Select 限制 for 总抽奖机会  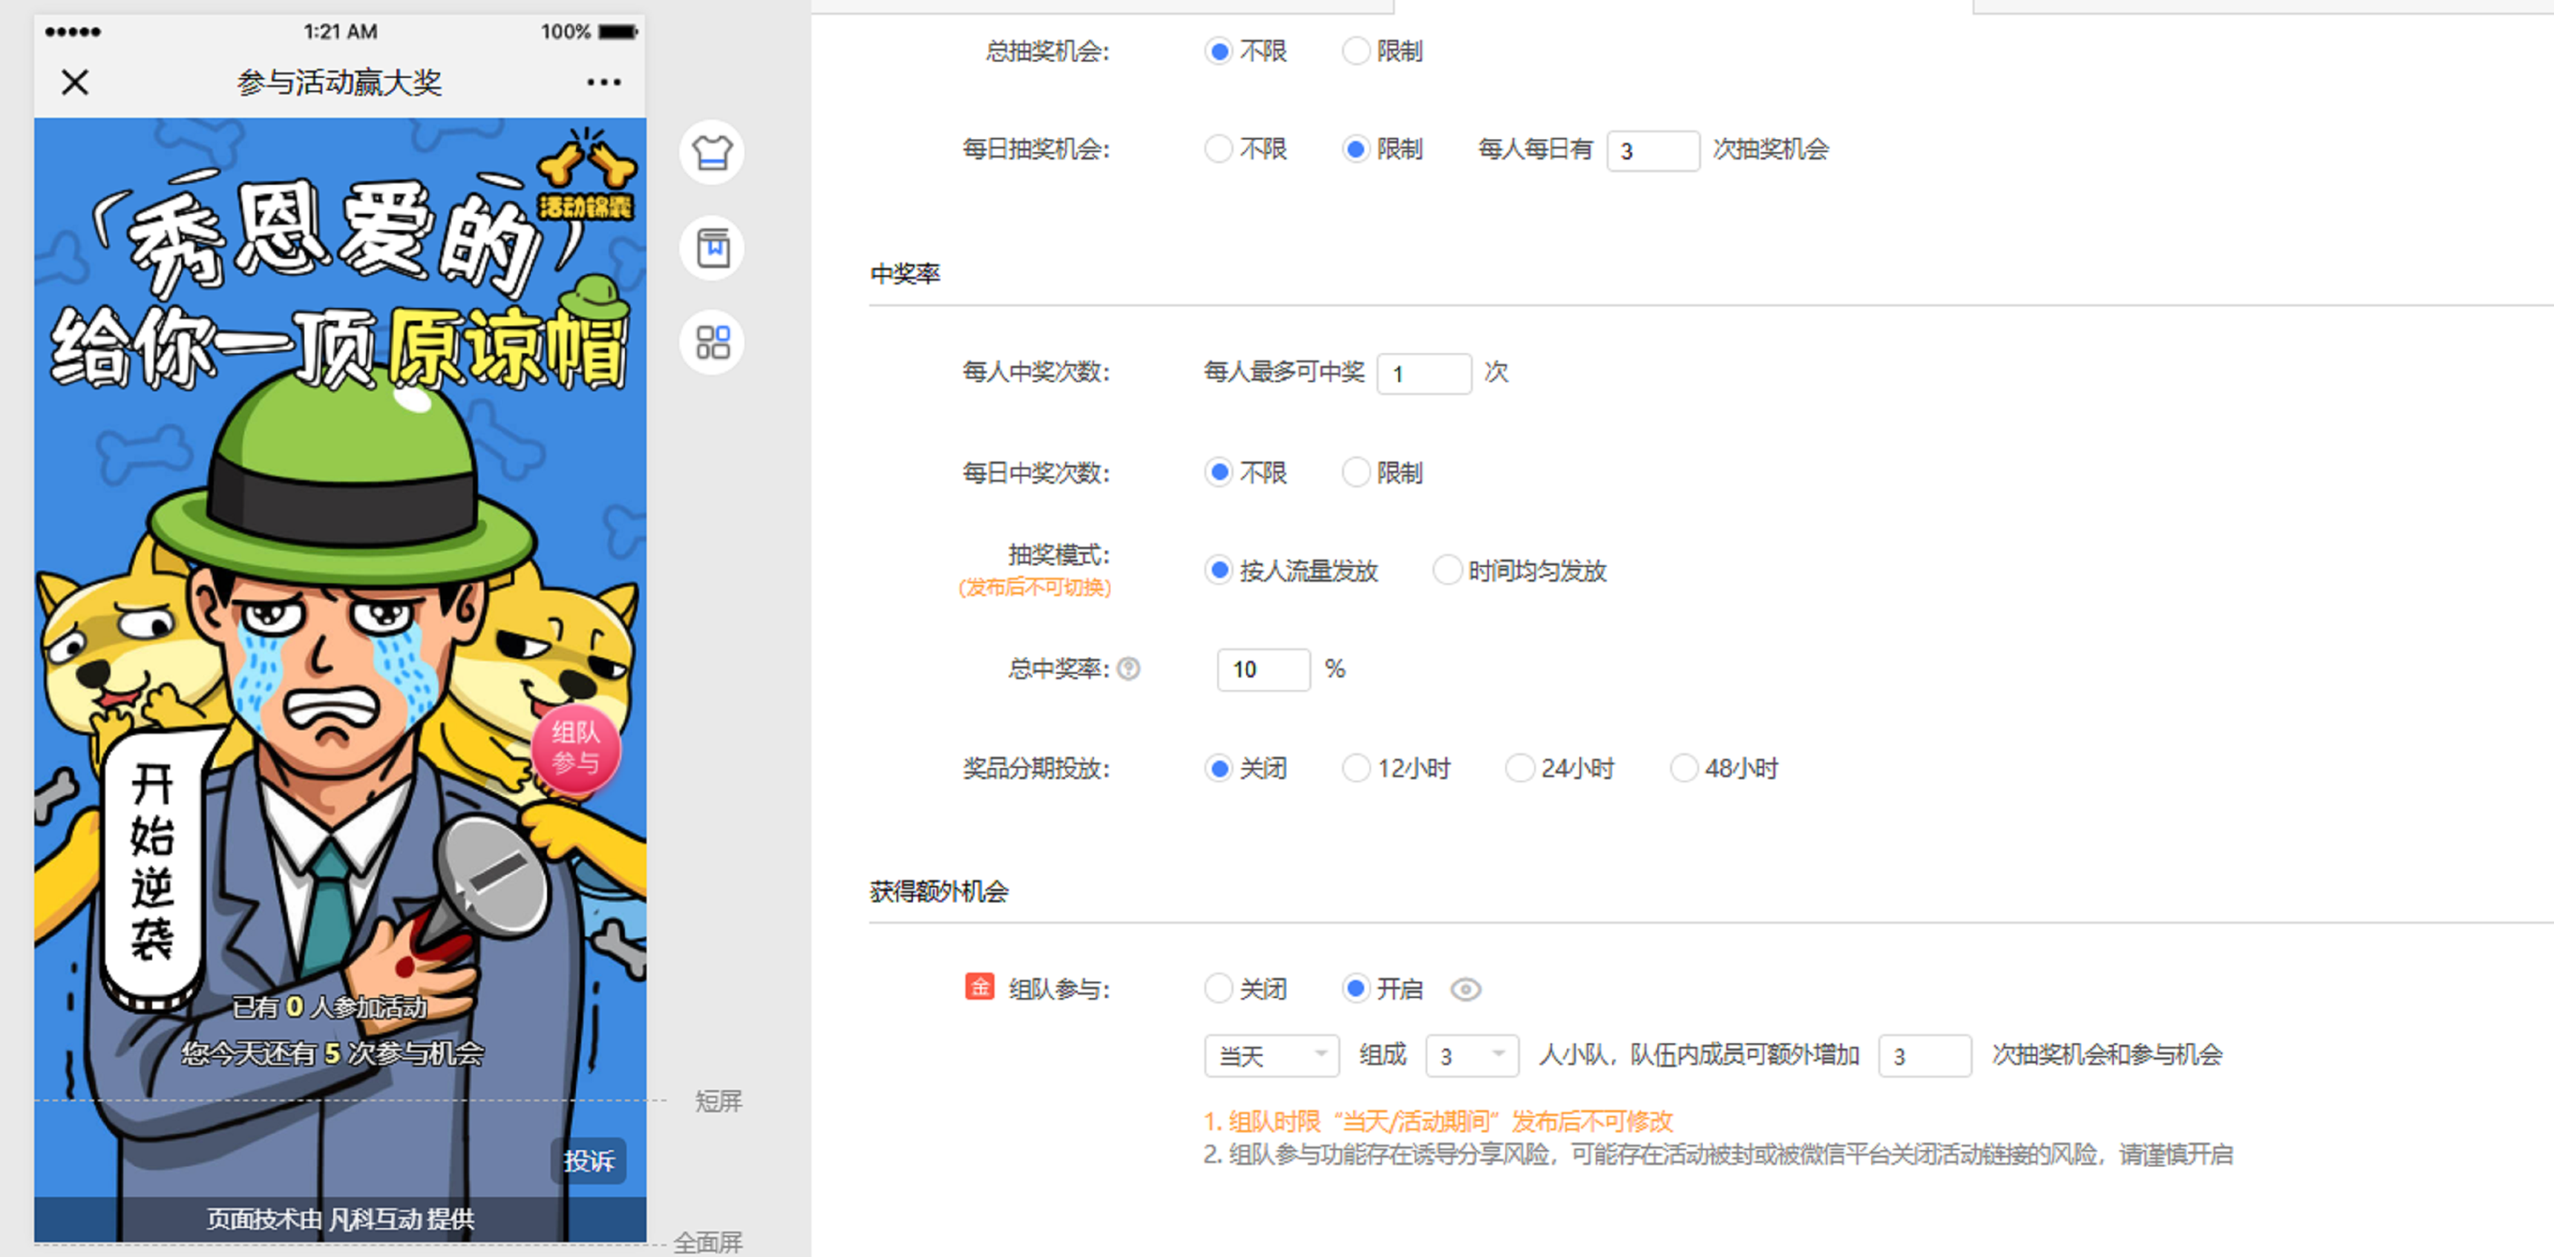[x=1355, y=50]
